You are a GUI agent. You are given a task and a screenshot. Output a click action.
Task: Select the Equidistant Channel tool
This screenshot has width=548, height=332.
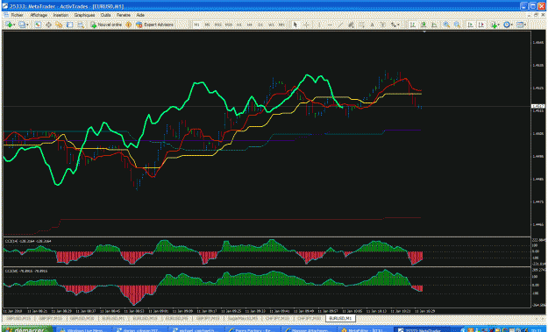coord(351,25)
